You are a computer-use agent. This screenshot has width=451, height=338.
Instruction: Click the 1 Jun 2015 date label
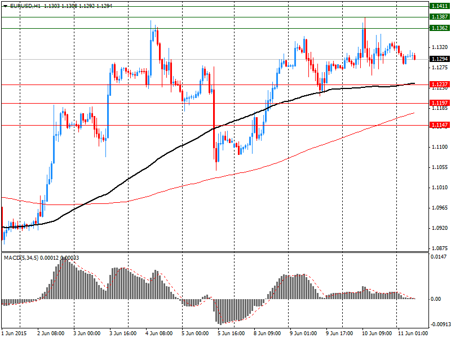coord(14,333)
